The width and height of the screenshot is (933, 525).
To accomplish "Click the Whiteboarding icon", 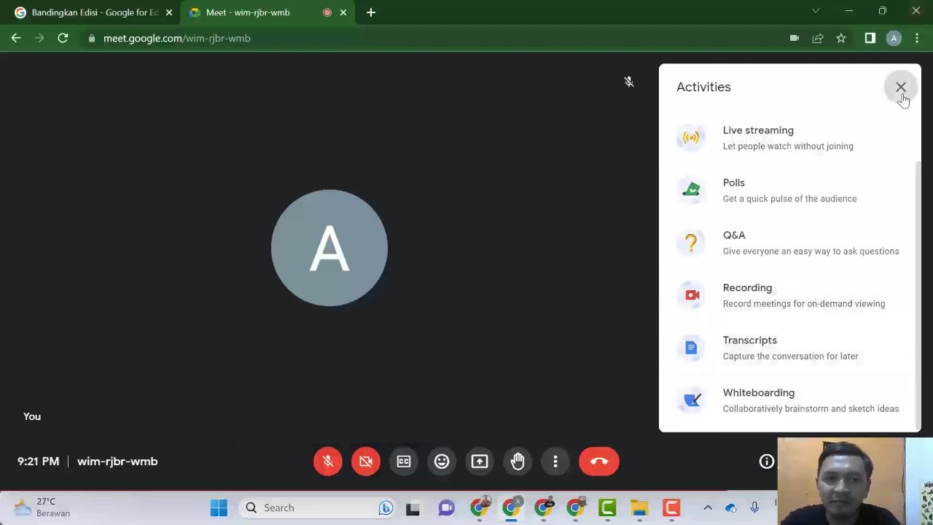I will pos(691,400).
